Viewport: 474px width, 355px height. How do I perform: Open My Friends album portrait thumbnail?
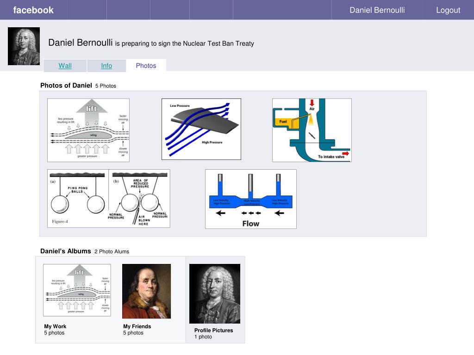[x=146, y=291]
